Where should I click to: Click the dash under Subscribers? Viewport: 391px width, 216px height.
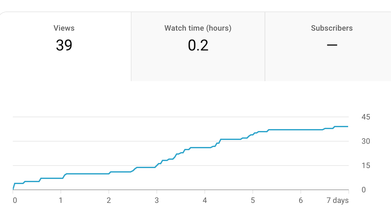332,45
